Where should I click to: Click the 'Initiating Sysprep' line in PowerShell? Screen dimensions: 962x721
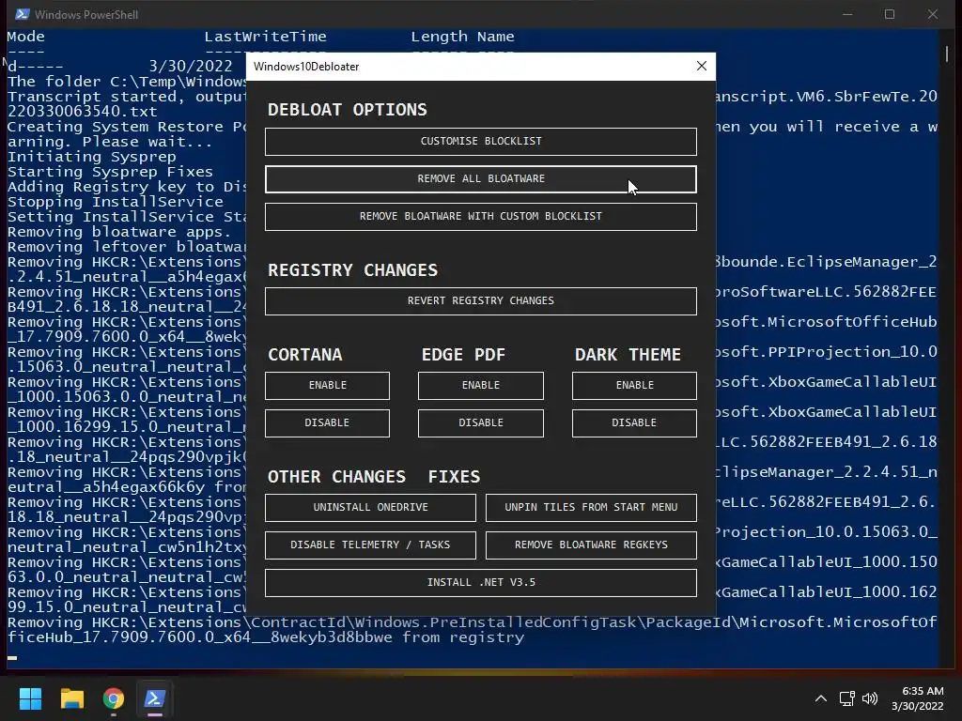pyautogui.click(x=91, y=157)
